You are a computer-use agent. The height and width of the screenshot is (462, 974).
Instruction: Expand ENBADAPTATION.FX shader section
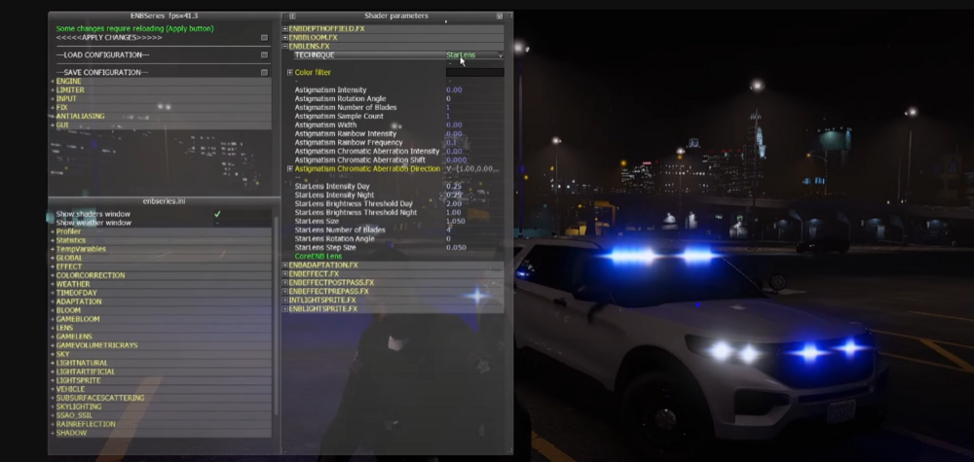pyautogui.click(x=285, y=266)
